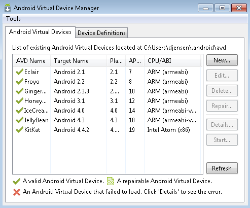Viewport: 250px width, 208px height.
Task: Minimize the AVD Manager window
Action: (205, 8)
